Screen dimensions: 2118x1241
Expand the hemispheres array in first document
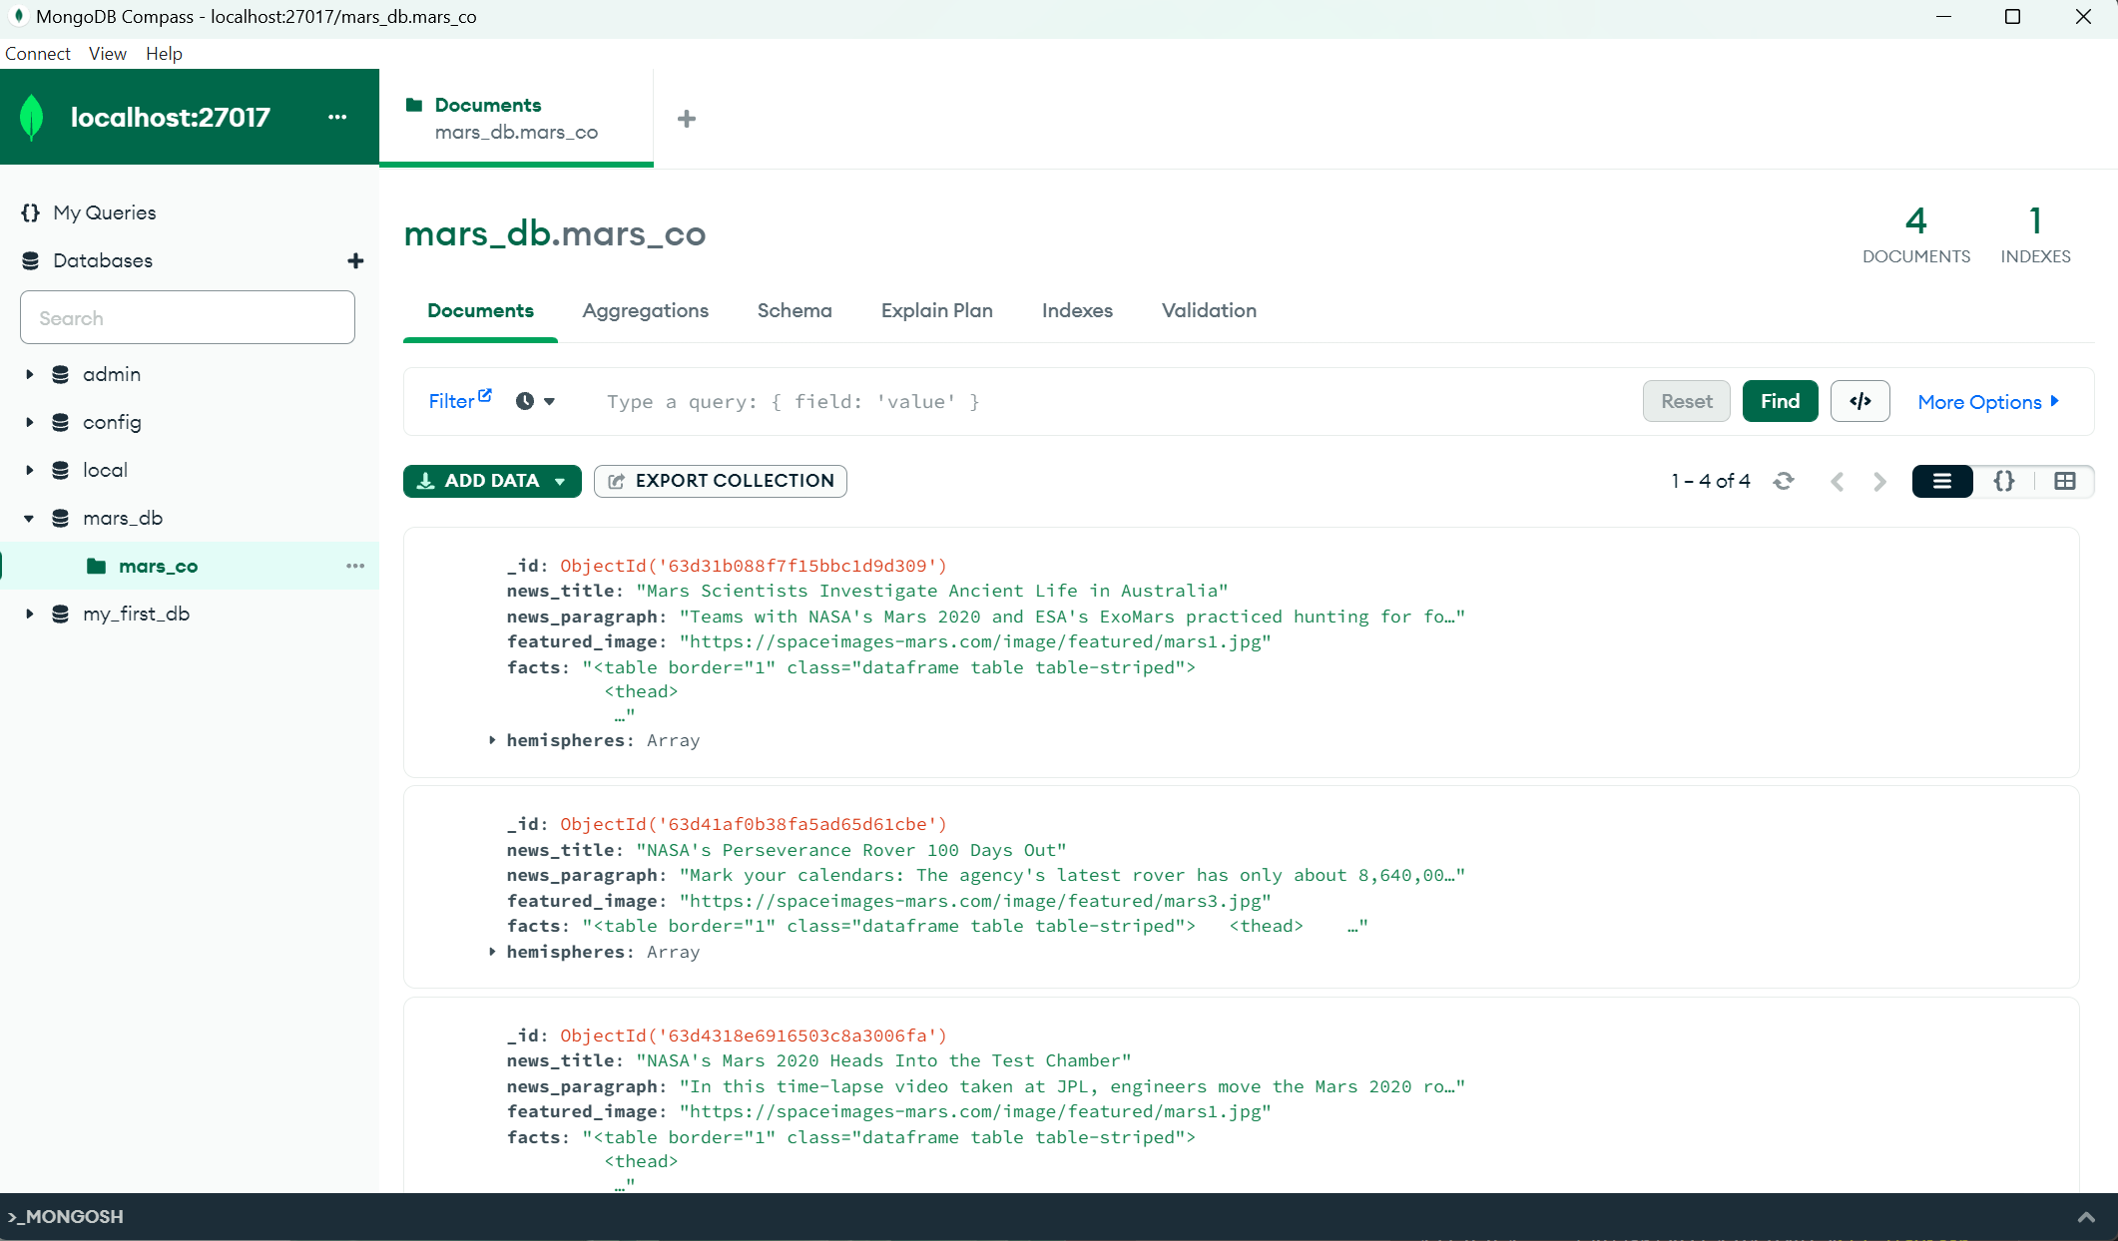pyautogui.click(x=491, y=740)
